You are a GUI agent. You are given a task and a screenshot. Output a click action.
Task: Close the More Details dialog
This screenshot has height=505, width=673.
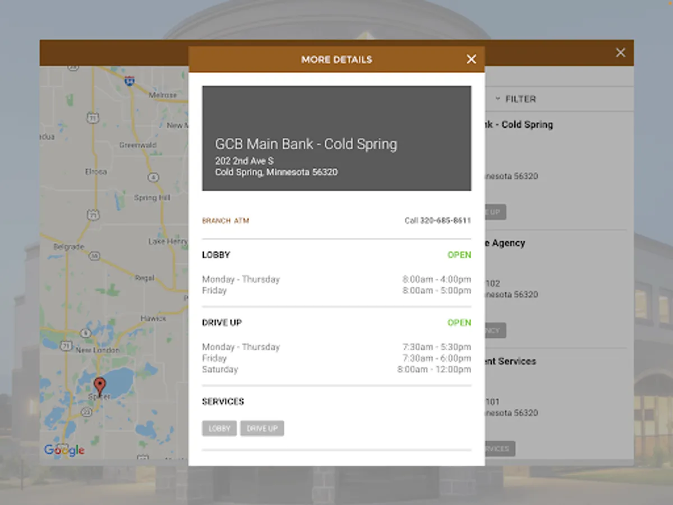[471, 59]
